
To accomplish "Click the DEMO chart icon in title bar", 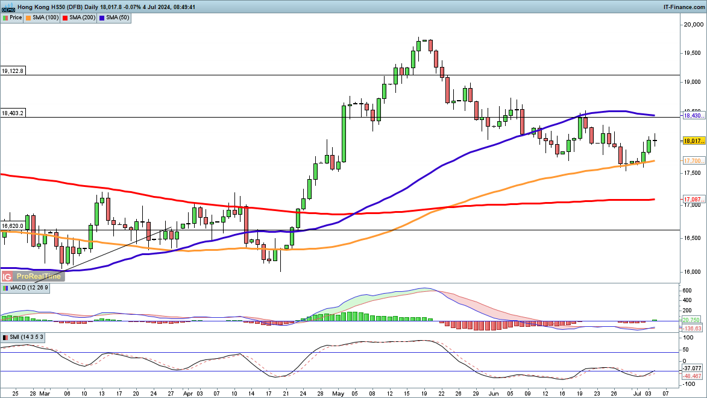I will click(x=8, y=7).
